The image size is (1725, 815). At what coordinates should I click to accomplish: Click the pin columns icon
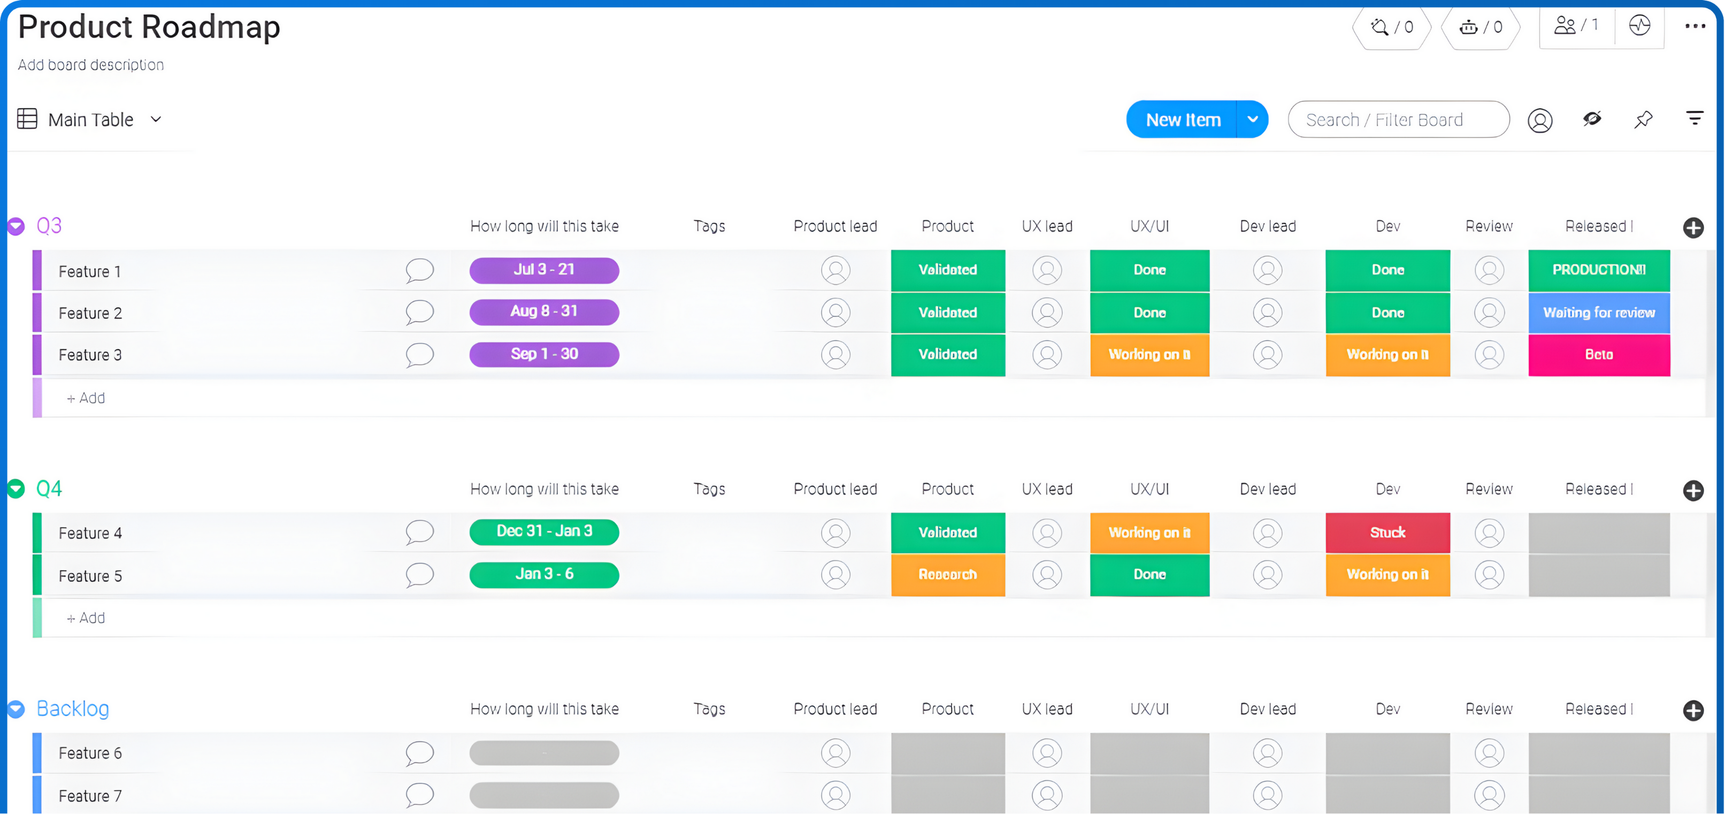click(x=1643, y=120)
